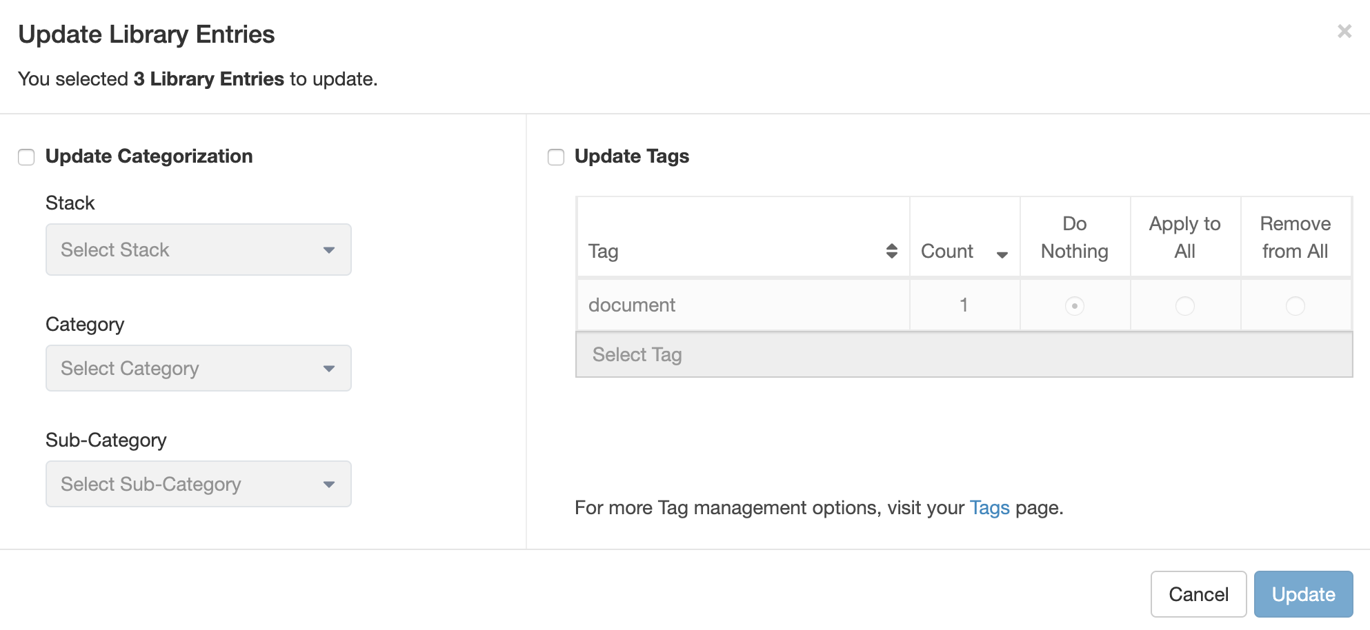Screen dimensions: 1370x630
Task: Open the Select Sub-Category dropdown
Action: click(198, 484)
